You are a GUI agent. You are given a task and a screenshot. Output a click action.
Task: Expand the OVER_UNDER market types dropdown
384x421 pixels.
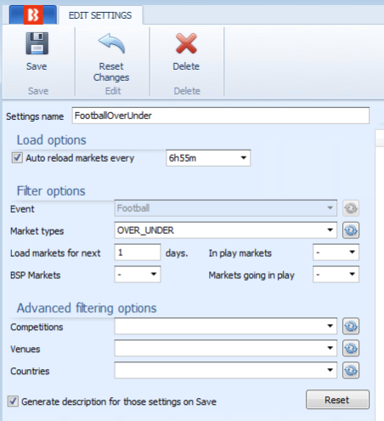(x=226, y=230)
